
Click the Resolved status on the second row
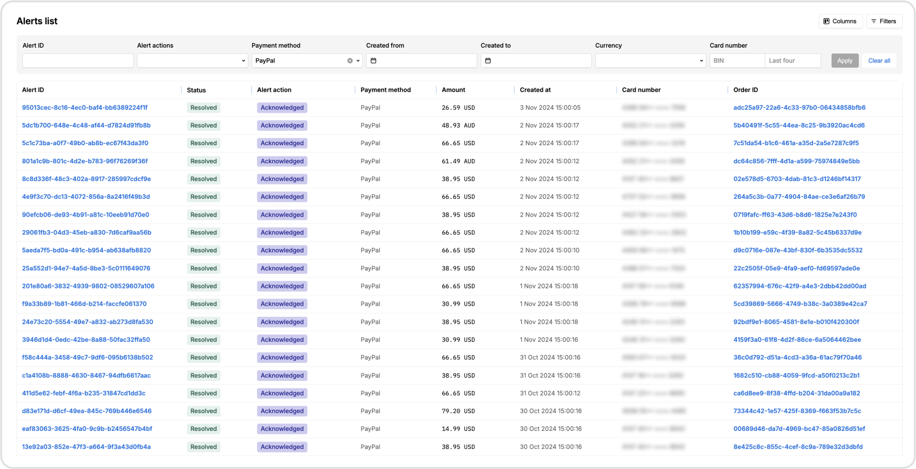(x=204, y=125)
